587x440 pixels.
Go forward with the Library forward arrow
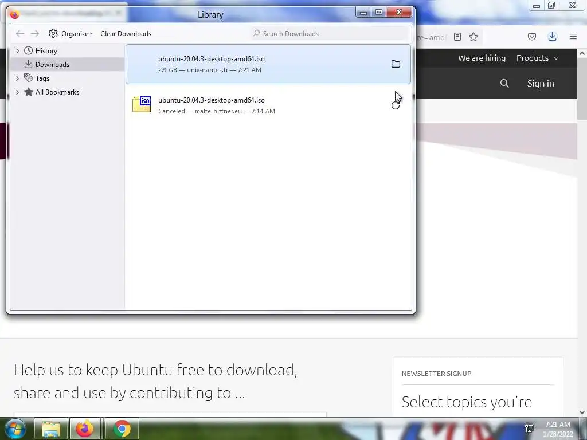point(35,34)
